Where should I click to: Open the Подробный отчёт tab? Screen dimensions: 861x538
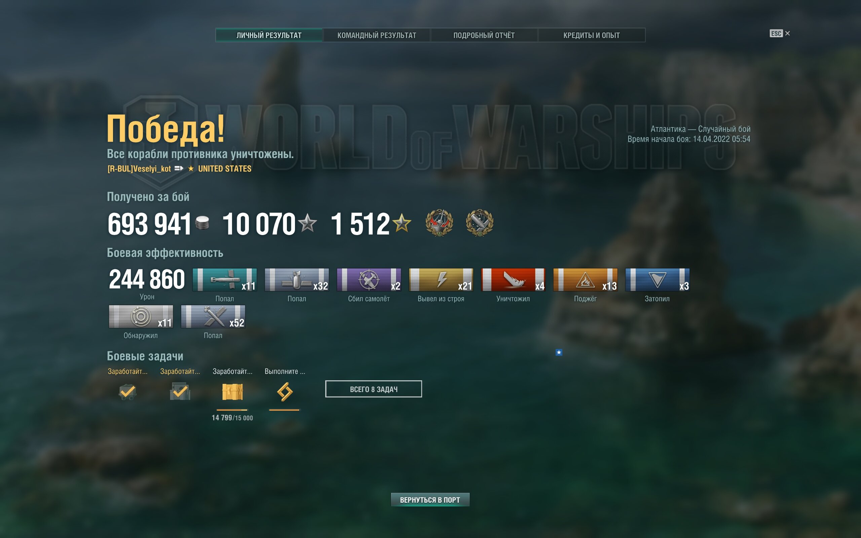click(x=484, y=35)
